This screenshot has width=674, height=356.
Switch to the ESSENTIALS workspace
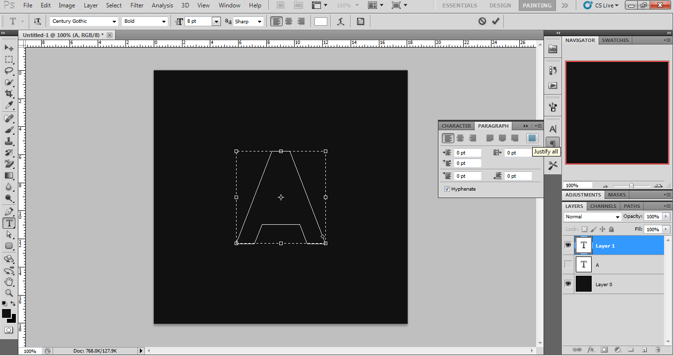point(460,5)
